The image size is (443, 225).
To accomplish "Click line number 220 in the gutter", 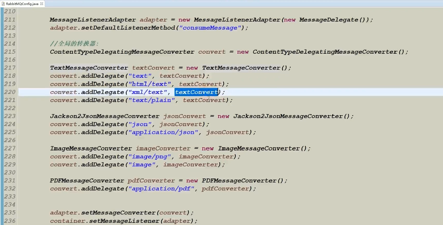I will click(x=9, y=92).
